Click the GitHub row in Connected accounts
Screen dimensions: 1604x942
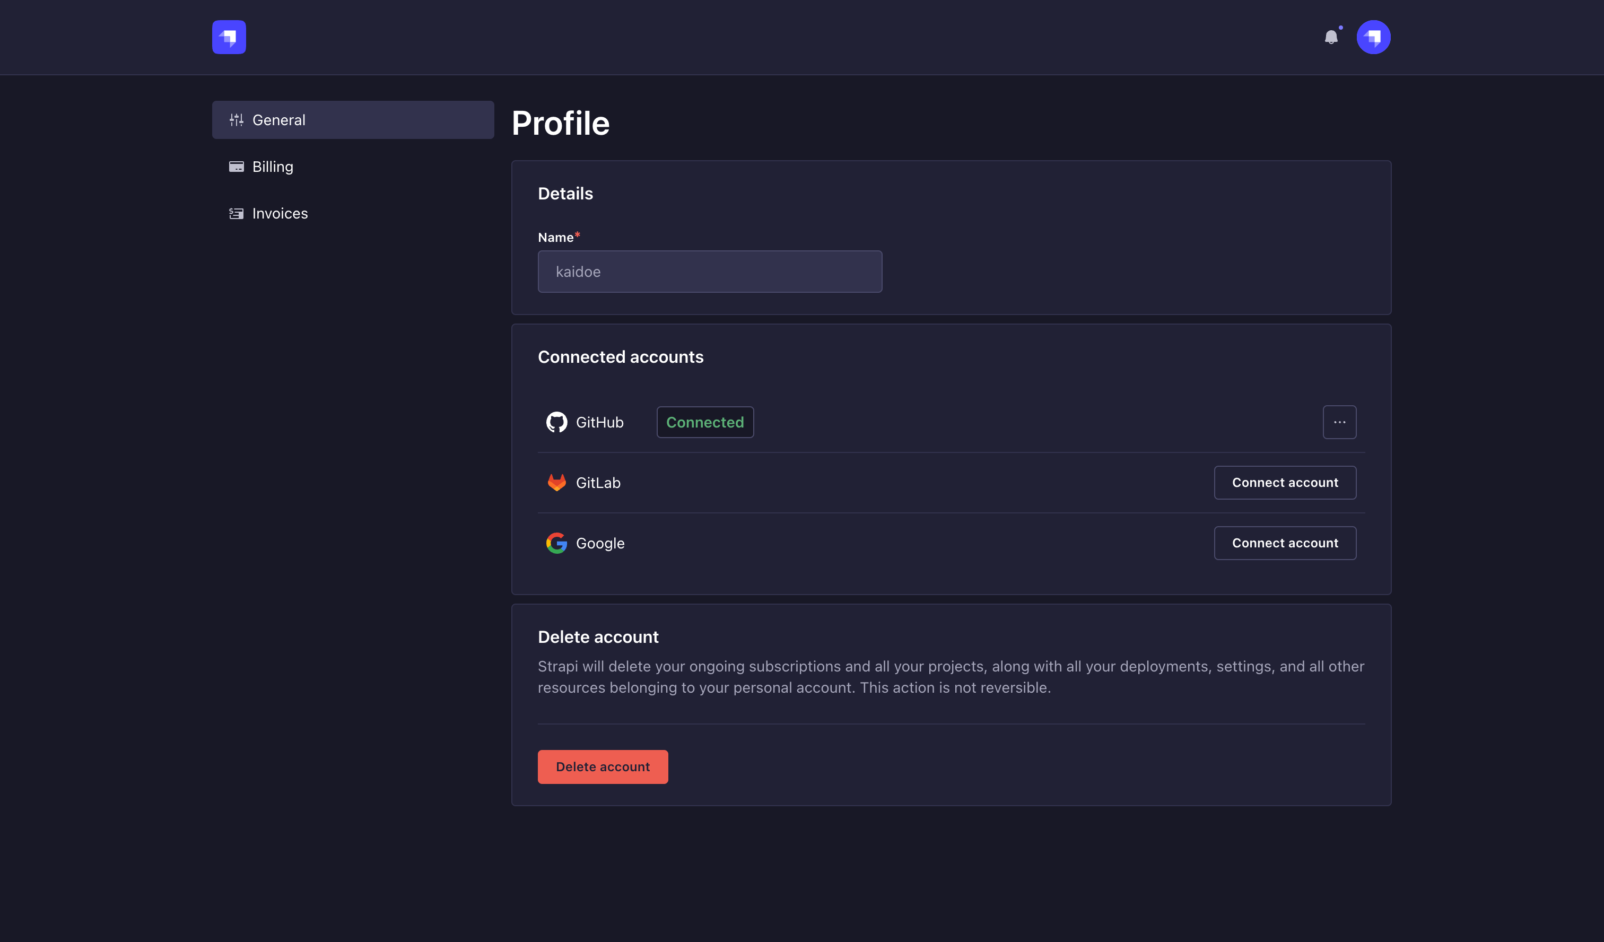point(891,422)
